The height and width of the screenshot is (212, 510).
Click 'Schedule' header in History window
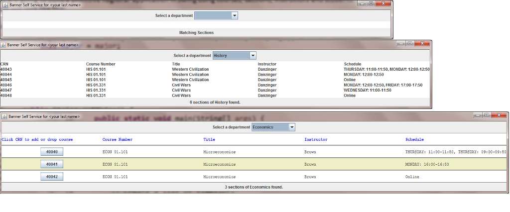353,64
